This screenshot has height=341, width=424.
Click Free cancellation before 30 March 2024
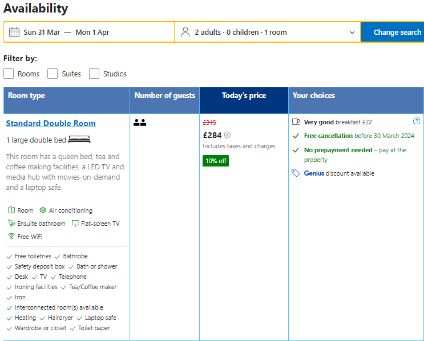pos(359,136)
